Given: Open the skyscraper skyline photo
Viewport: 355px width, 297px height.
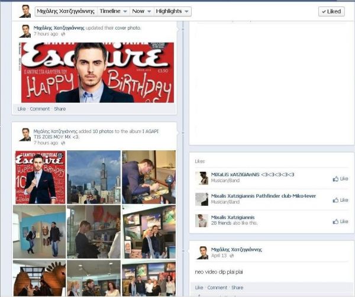Looking at the screenshot, I should [93, 177].
